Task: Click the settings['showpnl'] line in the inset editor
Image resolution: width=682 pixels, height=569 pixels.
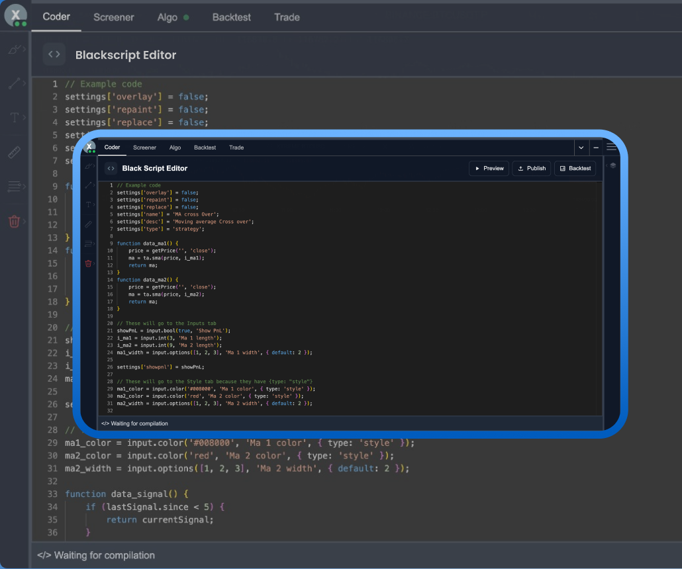Action: pyautogui.click(x=160, y=367)
